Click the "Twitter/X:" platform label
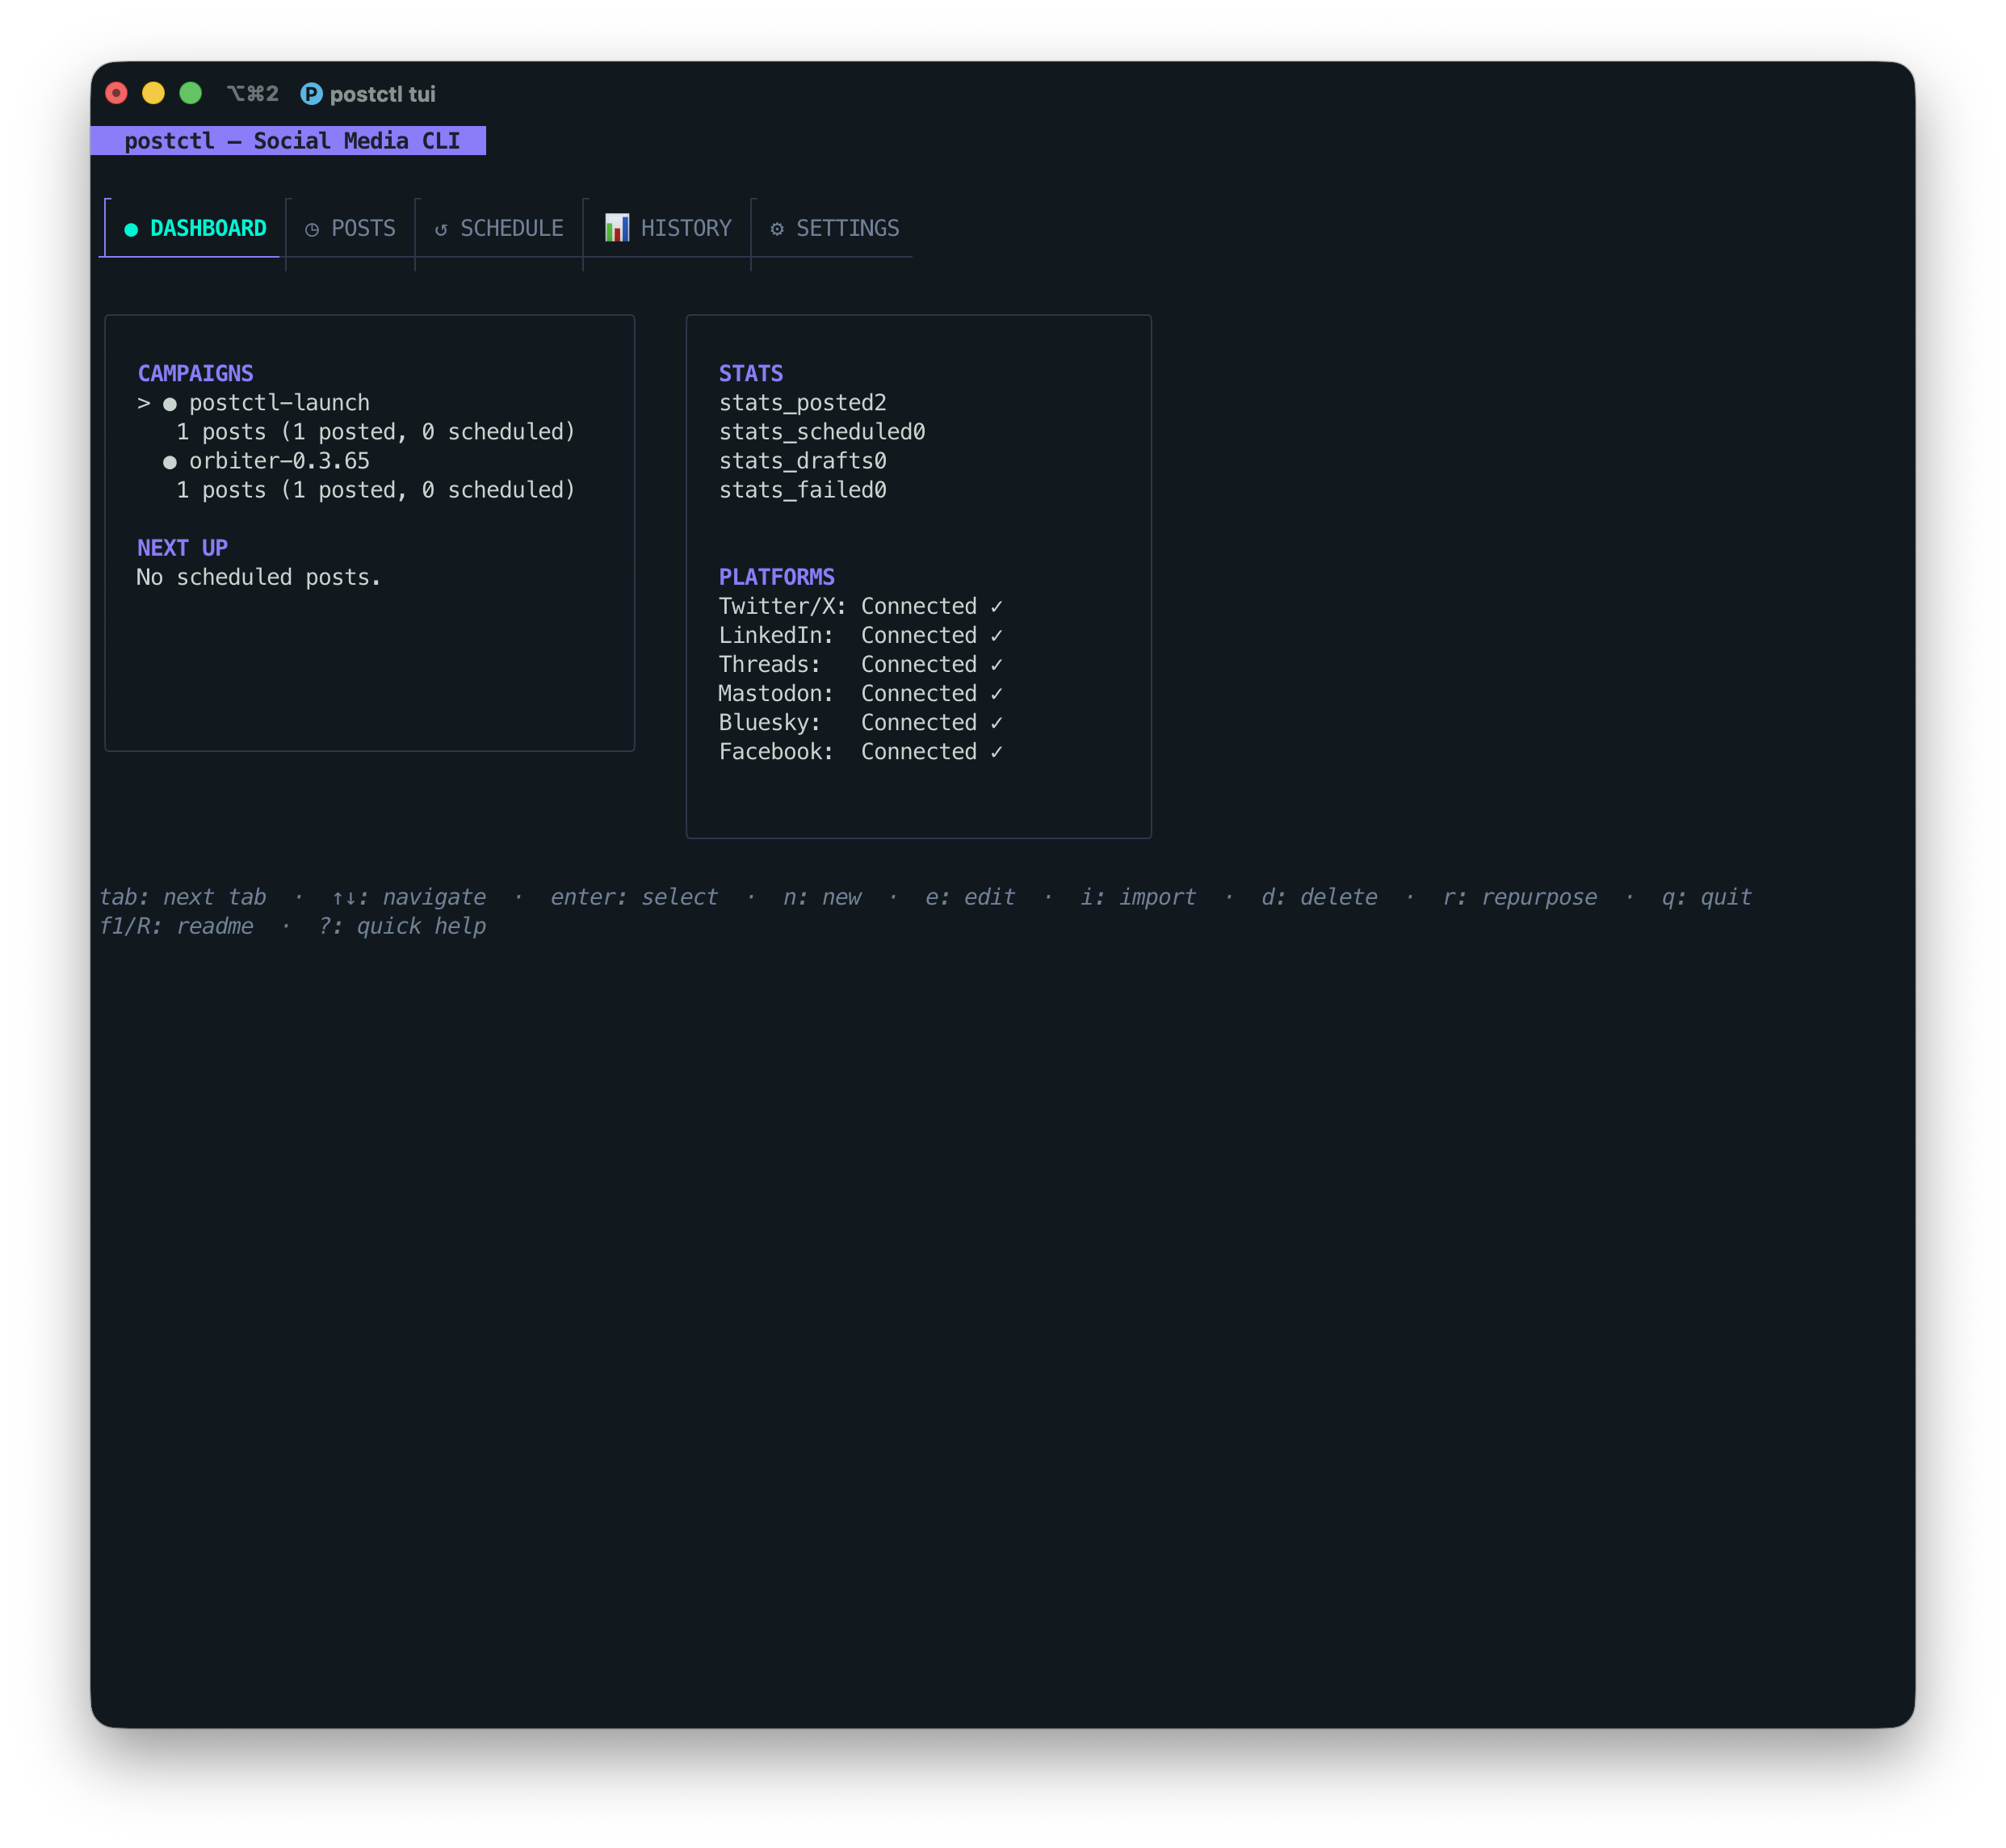 pyautogui.click(x=783, y=607)
